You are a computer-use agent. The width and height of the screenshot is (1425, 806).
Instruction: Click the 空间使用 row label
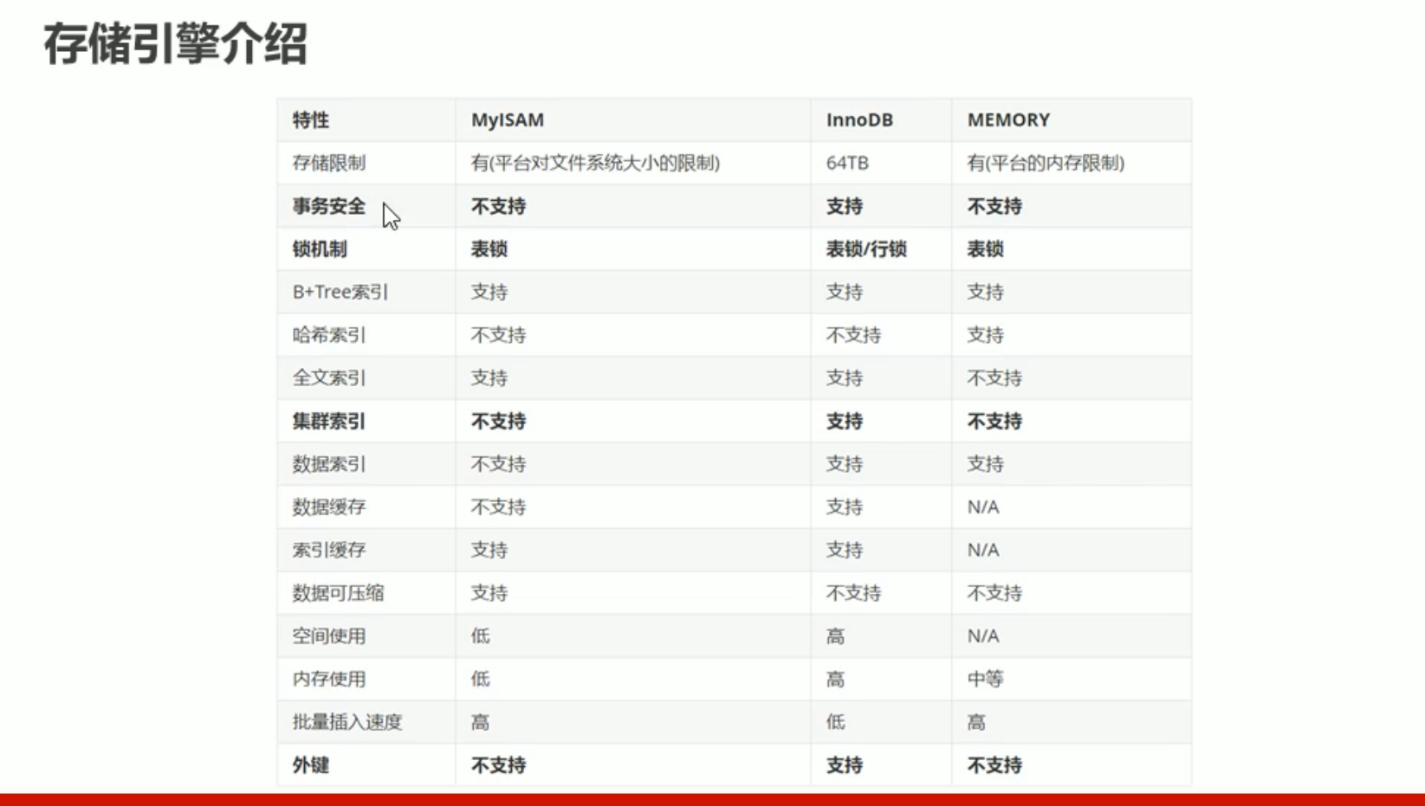(329, 635)
